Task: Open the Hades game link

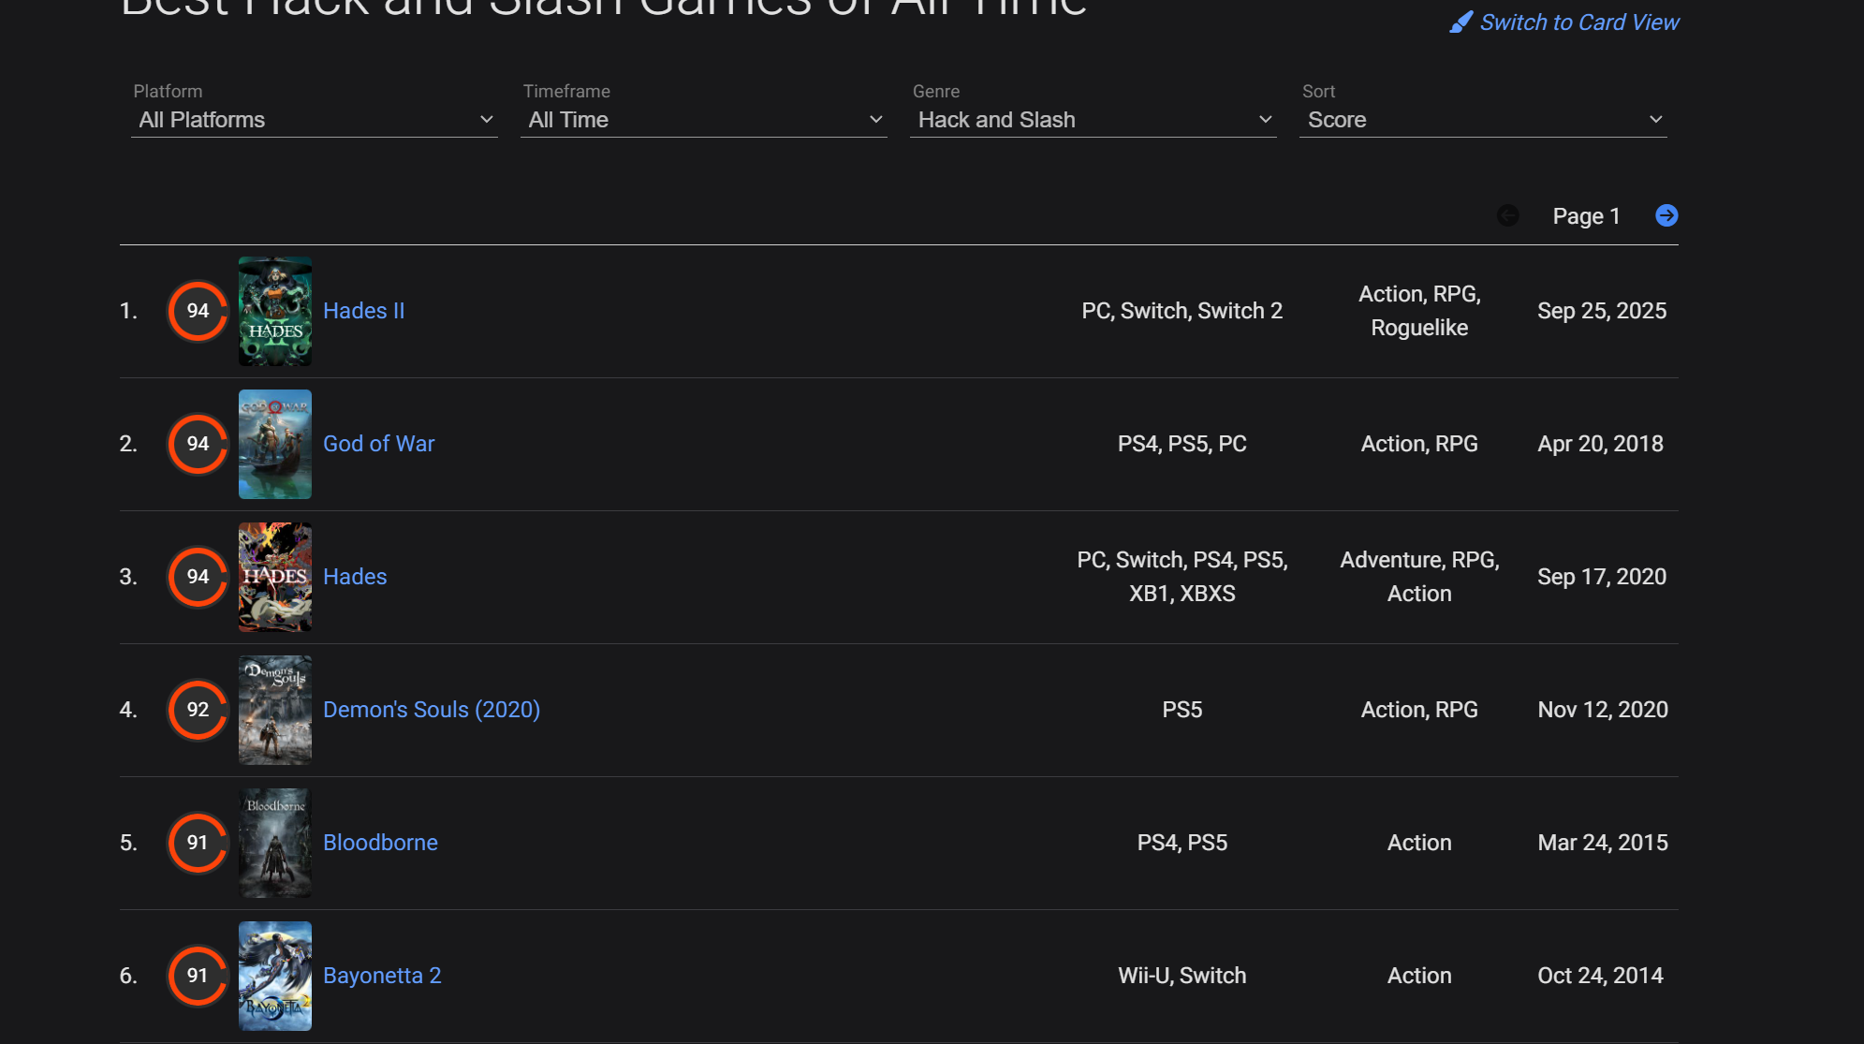Action: click(355, 577)
